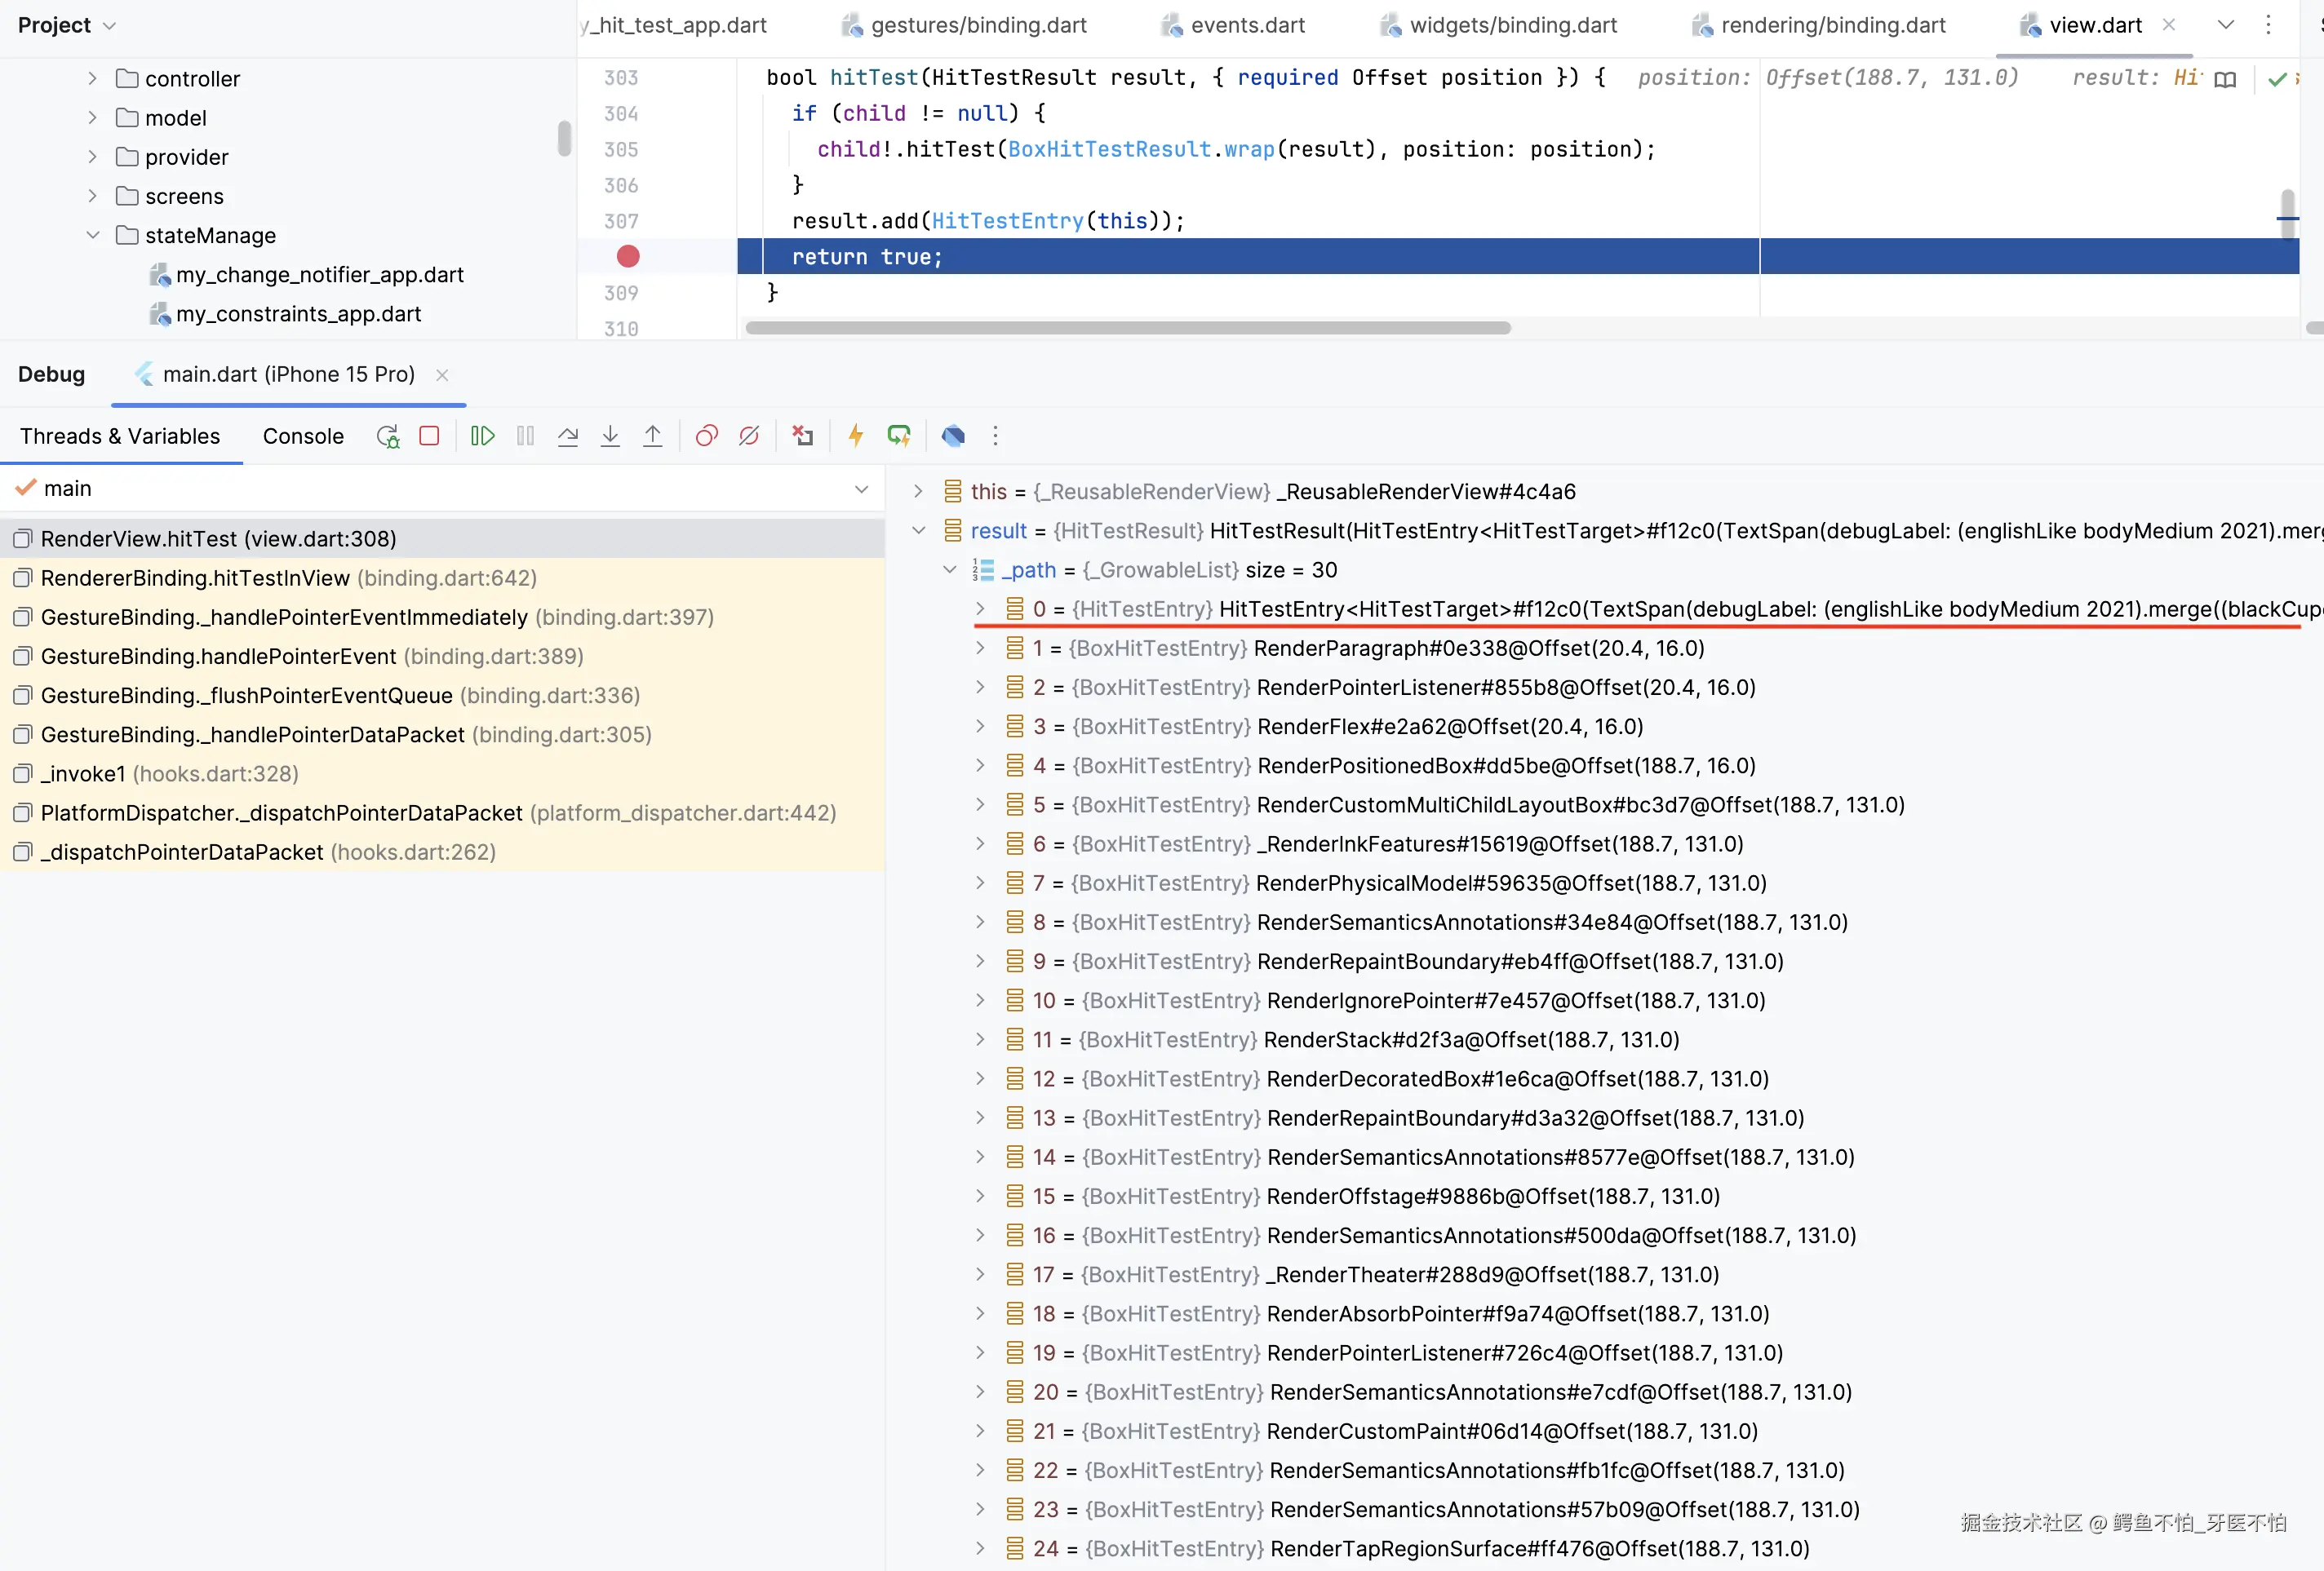
Task: Resume program execution
Action: pos(482,436)
